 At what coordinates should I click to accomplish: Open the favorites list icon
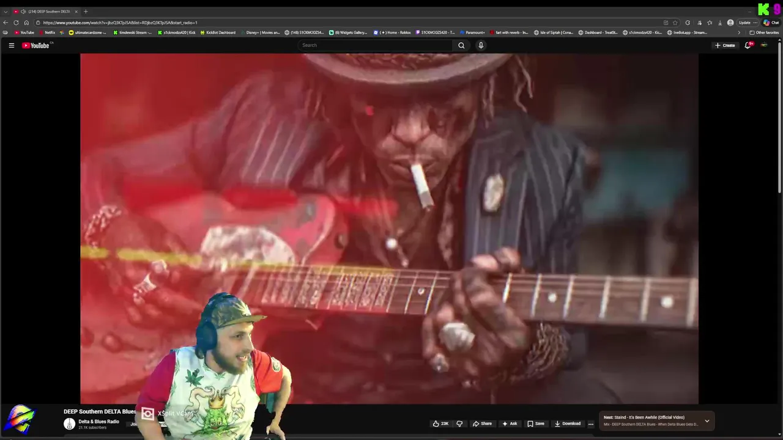(710, 23)
